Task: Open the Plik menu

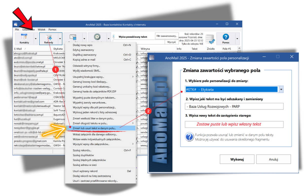Action: (17, 30)
